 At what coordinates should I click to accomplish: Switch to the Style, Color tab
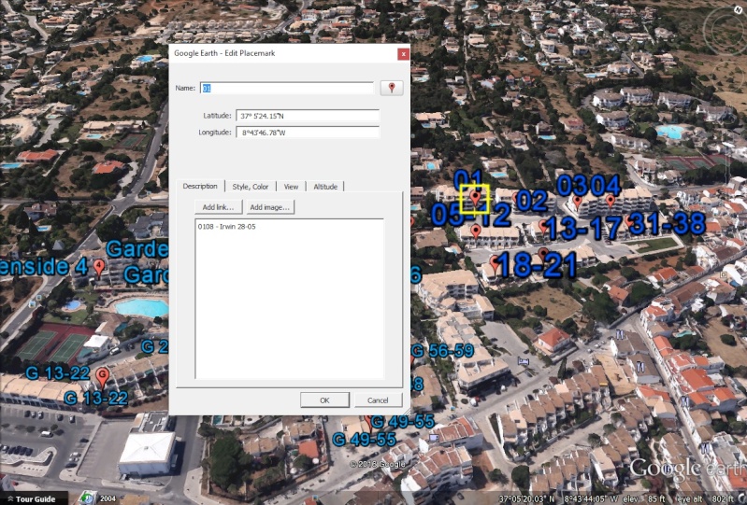pos(251,187)
